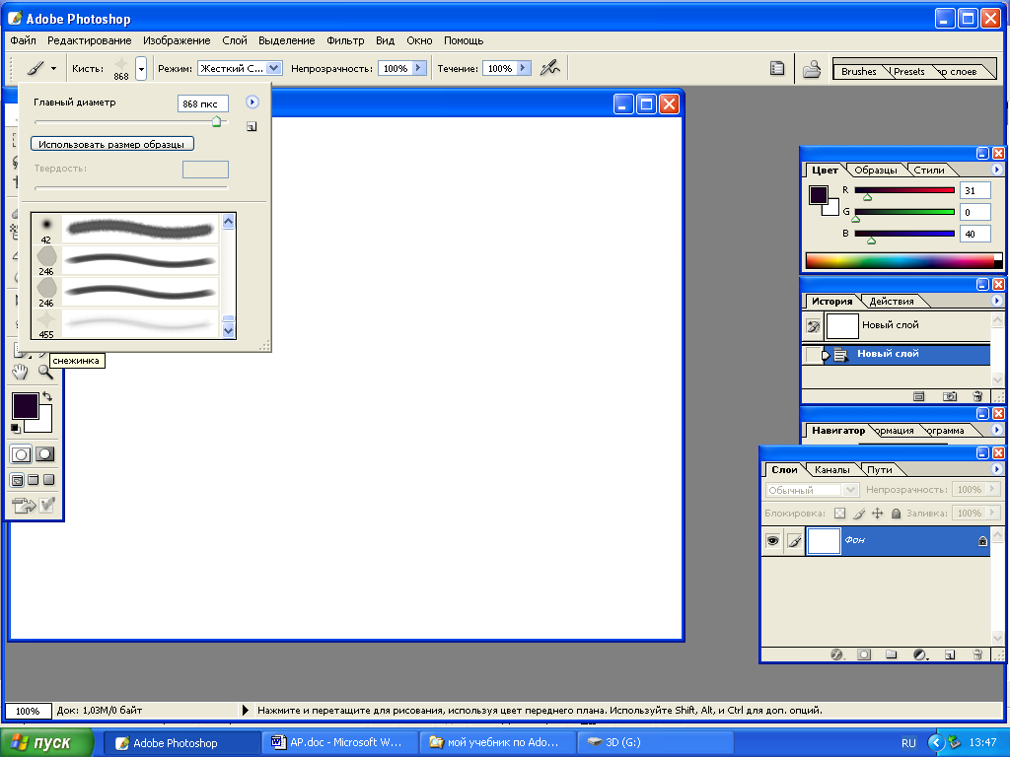Delete layer with the Layers trash icon
The image size is (1010, 757).
point(977,654)
